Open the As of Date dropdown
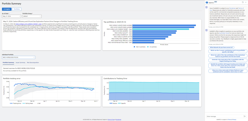 point(11,16)
